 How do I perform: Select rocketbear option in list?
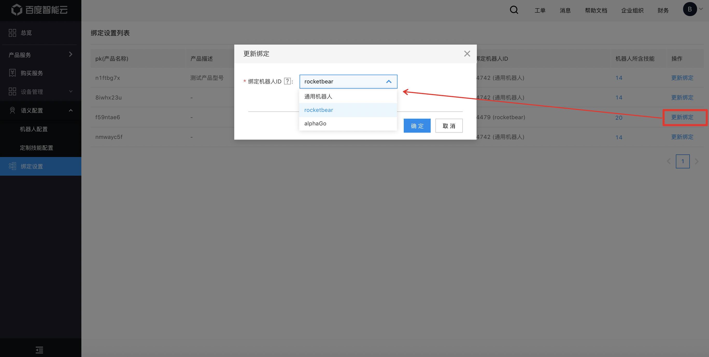pyautogui.click(x=348, y=110)
